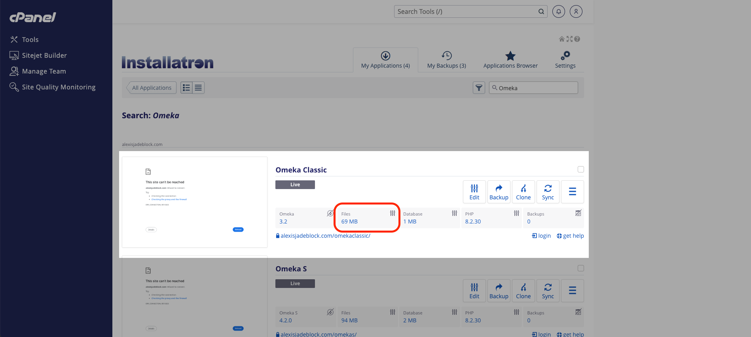Open the Applications Browser tab
751x337 pixels.
pos(510,60)
